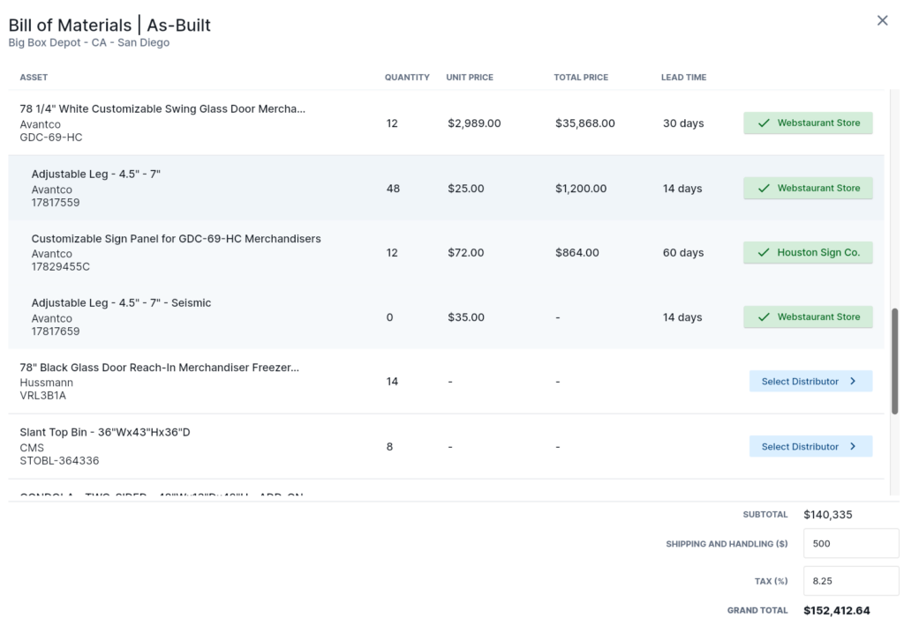Click the Unit Price column header
Image resolution: width=904 pixels, height=625 pixels.
[x=470, y=78]
